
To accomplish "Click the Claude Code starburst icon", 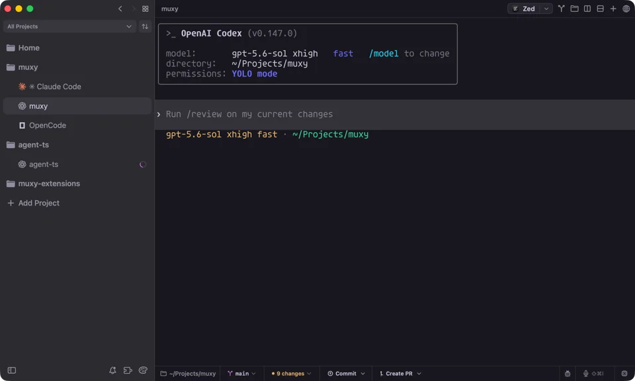I will [x=22, y=87].
